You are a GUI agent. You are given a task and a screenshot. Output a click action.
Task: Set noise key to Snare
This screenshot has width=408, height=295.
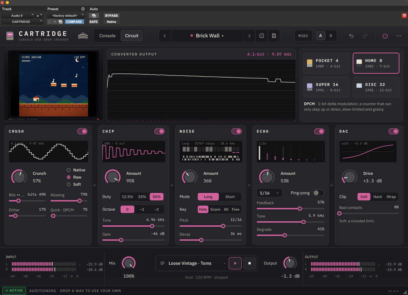tap(215, 209)
